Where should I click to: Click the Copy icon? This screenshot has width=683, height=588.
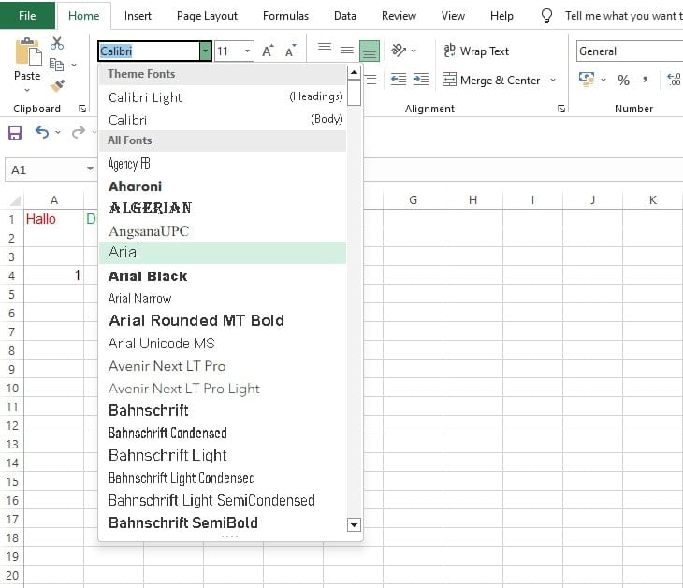[57, 65]
